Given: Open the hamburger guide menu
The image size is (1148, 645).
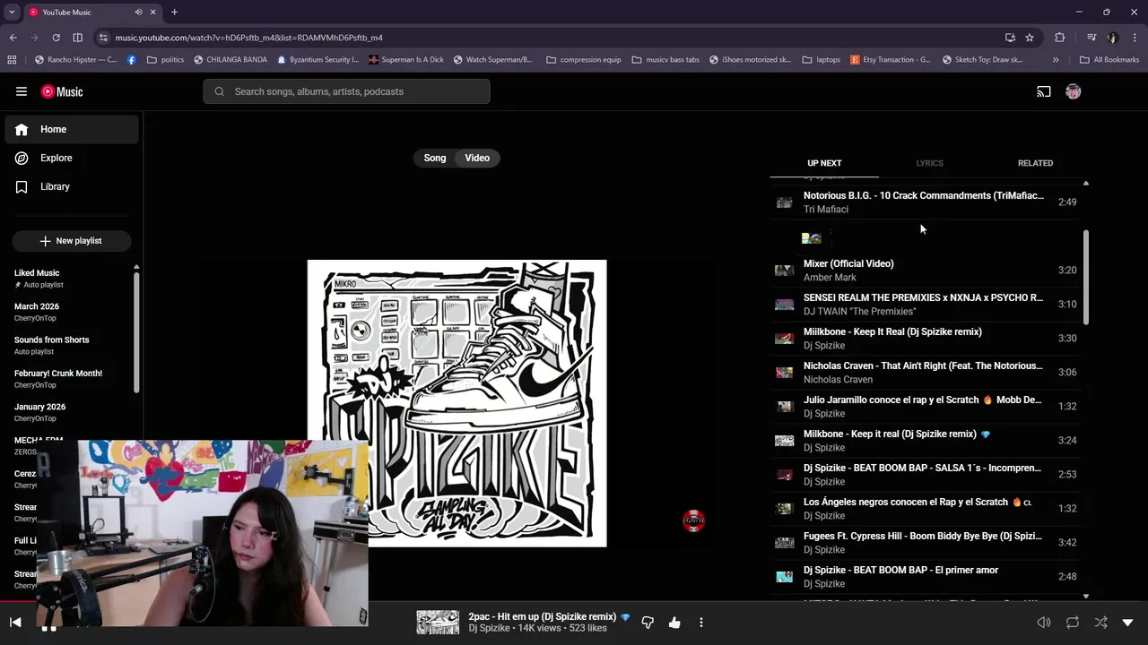Looking at the screenshot, I should 22,91.
